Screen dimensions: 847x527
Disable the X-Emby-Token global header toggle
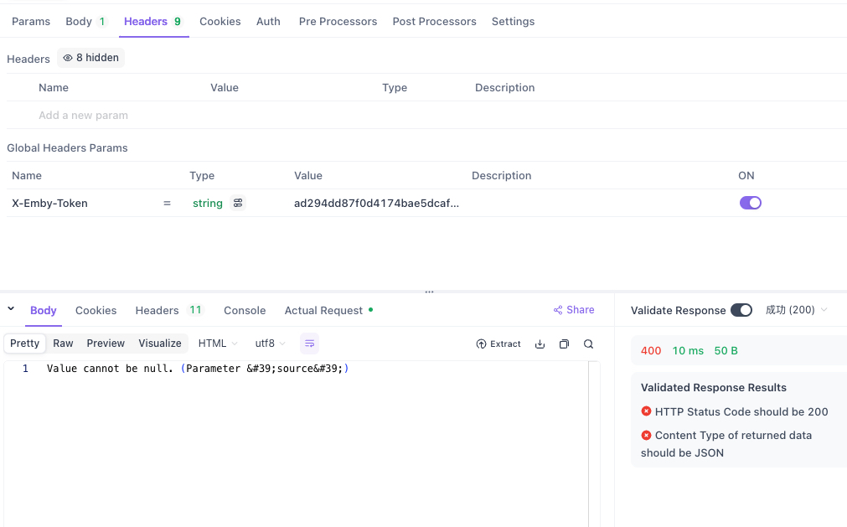click(750, 203)
